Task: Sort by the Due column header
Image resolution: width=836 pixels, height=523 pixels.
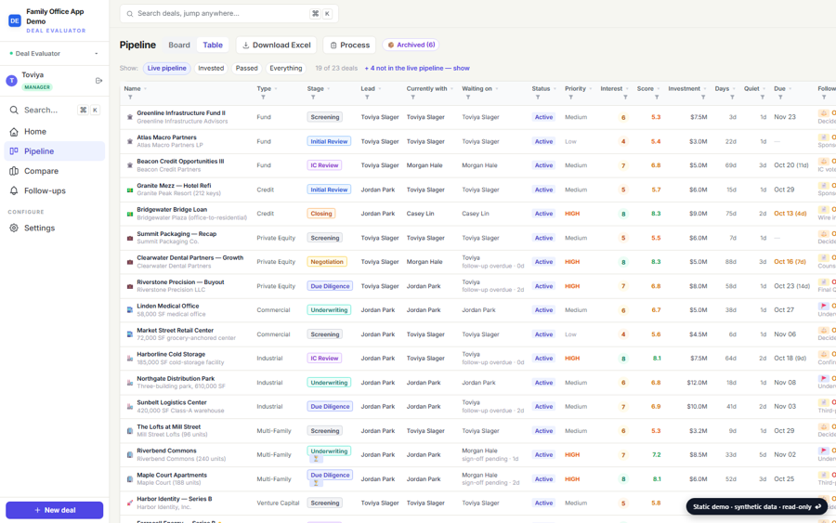Action: [779, 88]
